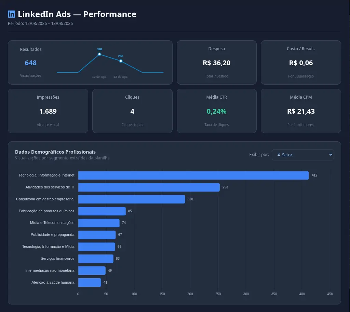Click the LinkedIn logo icon
The height and width of the screenshot is (312, 350).
click(x=11, y=14)
